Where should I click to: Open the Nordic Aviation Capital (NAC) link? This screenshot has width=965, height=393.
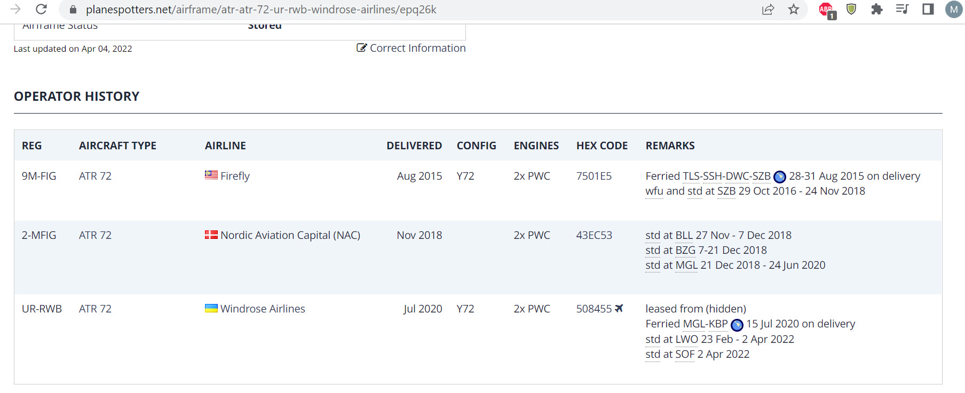point(290,235)
